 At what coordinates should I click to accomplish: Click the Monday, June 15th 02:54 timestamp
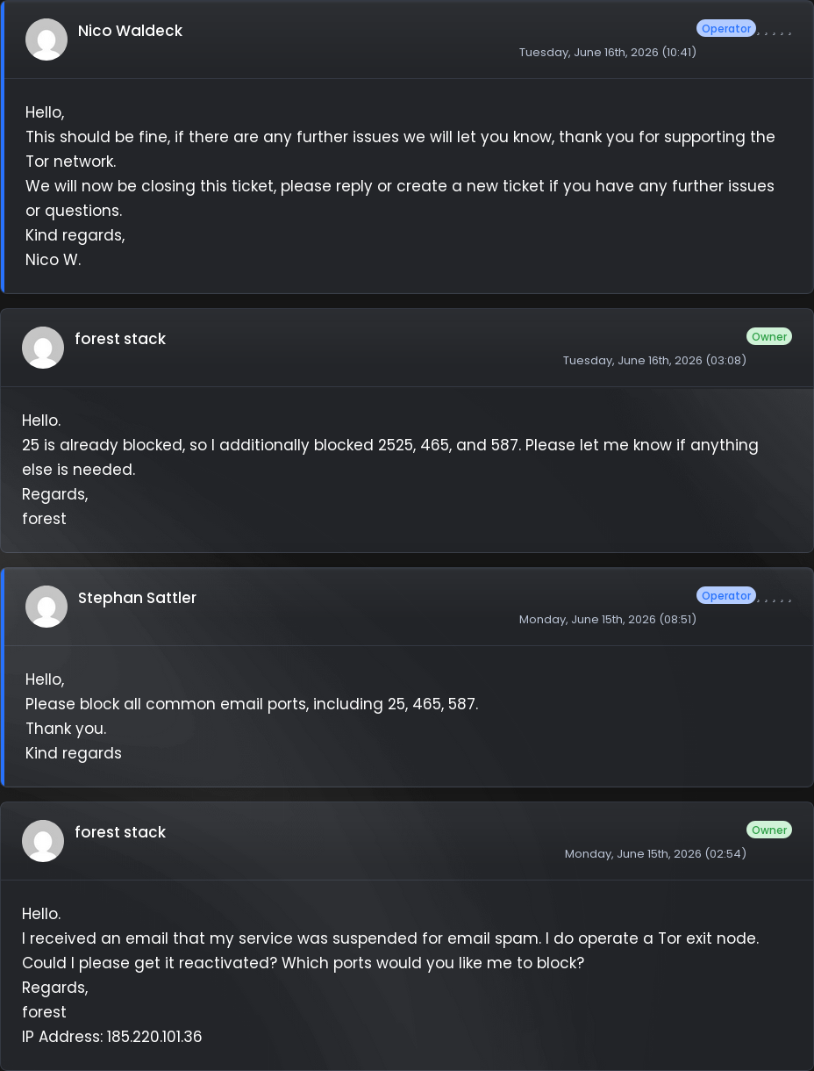click(655, 853)
